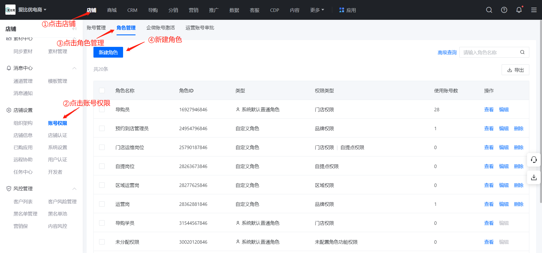Open the notifications bell icon
The image size is (542, 253).
pos(519,10)
